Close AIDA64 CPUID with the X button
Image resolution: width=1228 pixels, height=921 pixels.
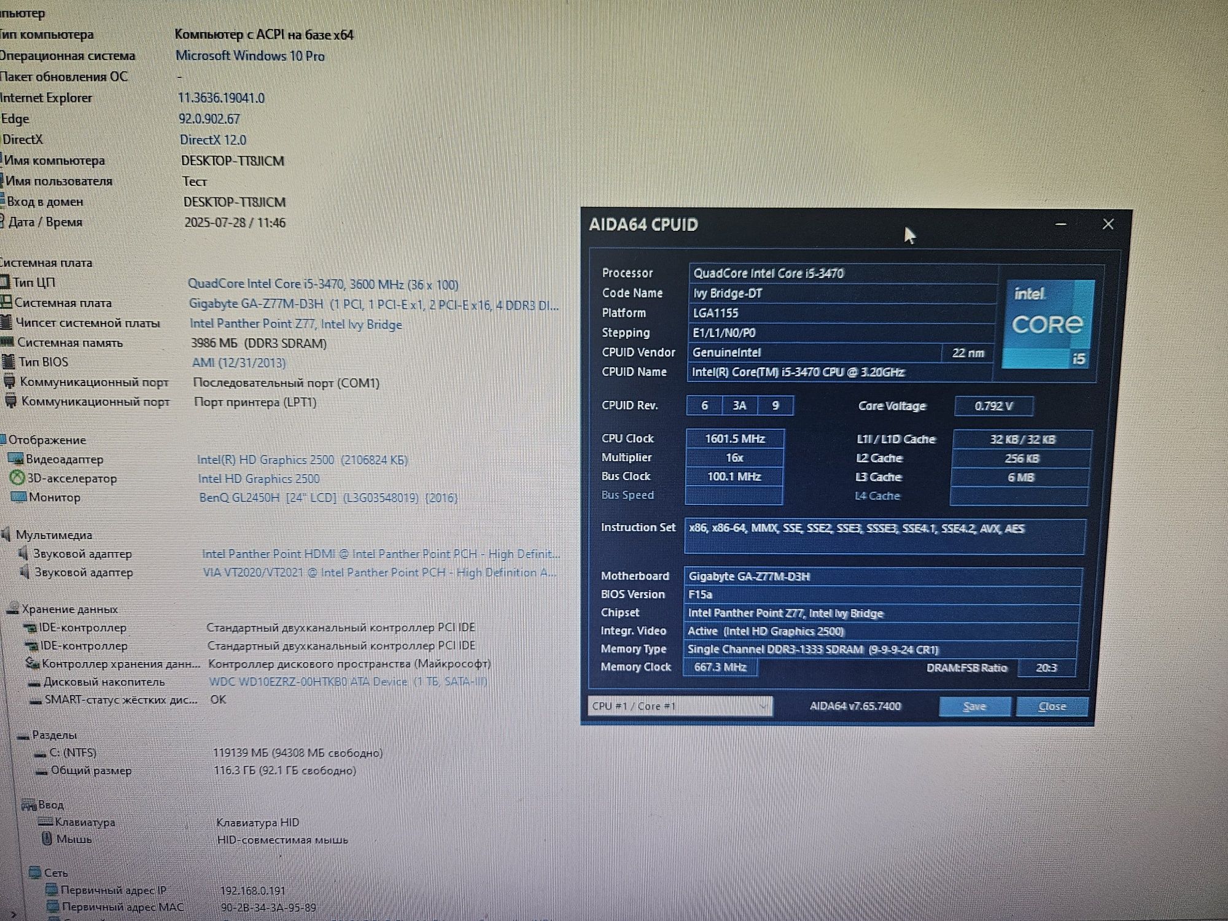(1108, 224)
